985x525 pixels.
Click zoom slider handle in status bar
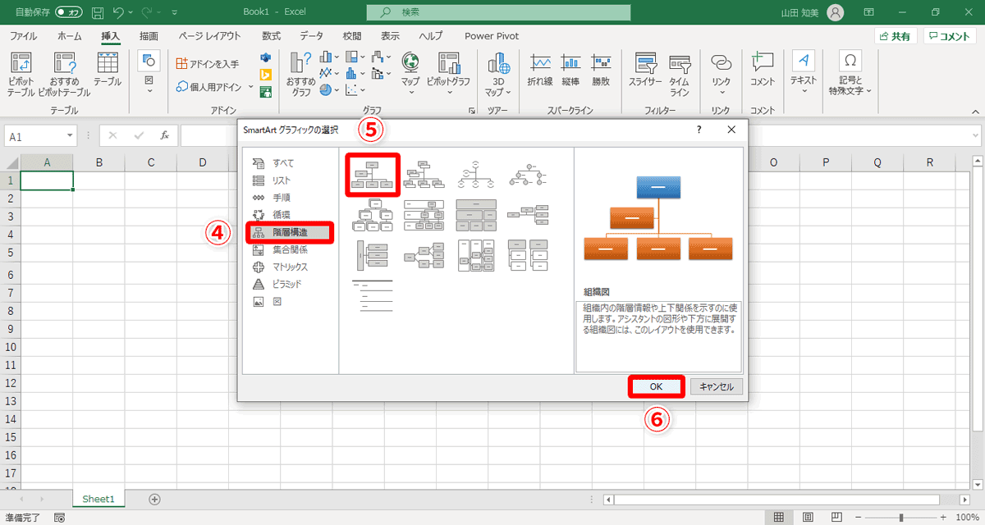(901, 518)
